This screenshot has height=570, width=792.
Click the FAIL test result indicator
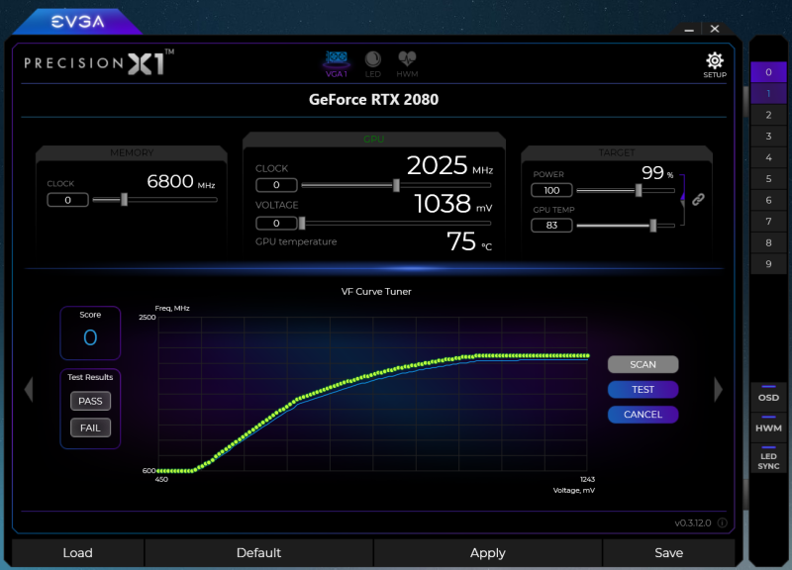click(x=90, y=427)
